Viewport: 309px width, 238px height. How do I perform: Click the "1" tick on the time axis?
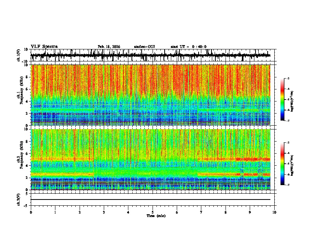pyautogui.click(x=55, y=212)
